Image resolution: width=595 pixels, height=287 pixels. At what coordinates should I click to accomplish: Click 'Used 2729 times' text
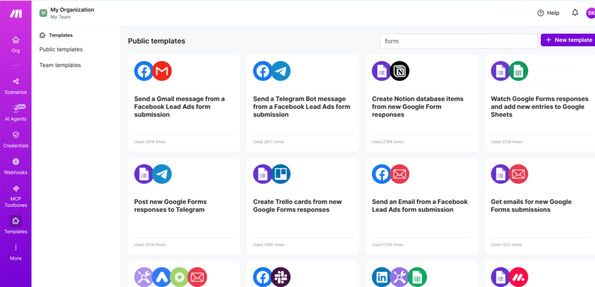[x=507, y=142]
